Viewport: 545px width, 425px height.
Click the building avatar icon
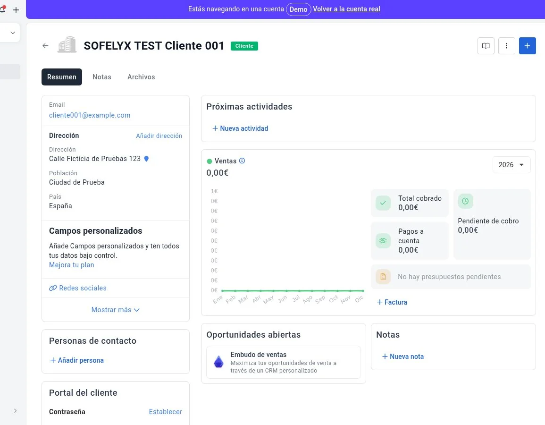(x=67, y=45)
